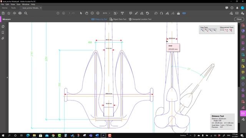Image resolution: width=246 pixels, height=138 pixels.
Task: Toggle second Snap Type option
Action: pyautogui.click(x=207, y=30)
